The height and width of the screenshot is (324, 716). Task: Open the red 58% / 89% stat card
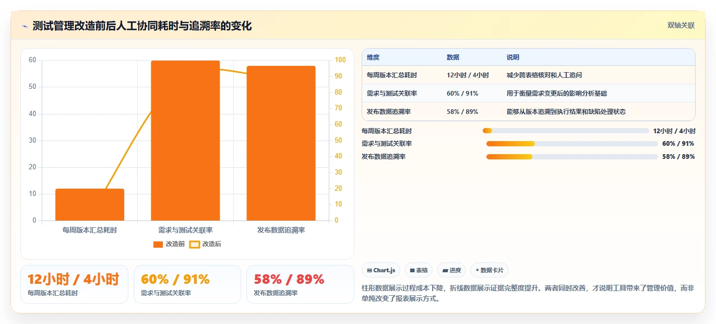(300, 284)
